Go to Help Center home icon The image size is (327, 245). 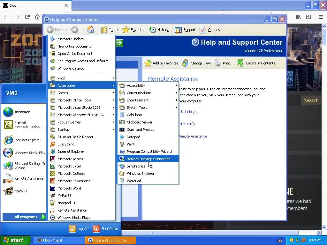[x=90, y=30]
